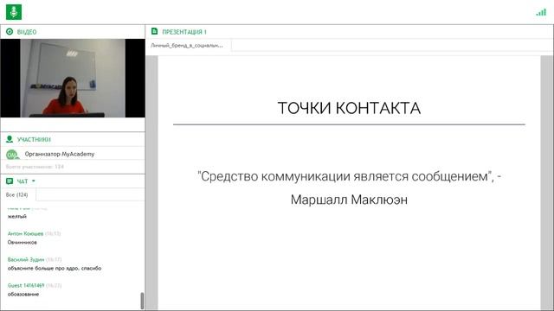
Task: Click the ЧАТ header label
Action: [23, 181]
